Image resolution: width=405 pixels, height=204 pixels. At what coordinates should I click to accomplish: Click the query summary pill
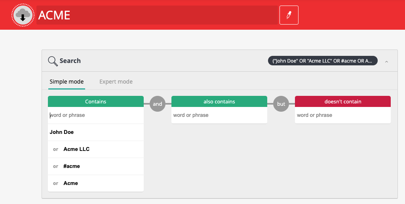pyautogui.click(x=323, y=61)
